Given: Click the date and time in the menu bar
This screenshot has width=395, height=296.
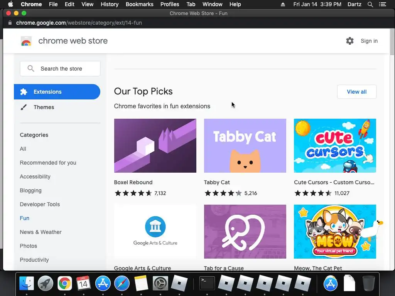Looking at the screenshot, I should [x=317, y=4].
